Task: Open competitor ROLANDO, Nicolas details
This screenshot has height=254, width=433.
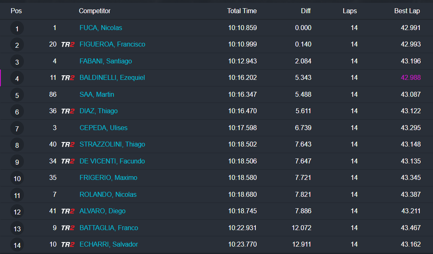Action: 108,195
